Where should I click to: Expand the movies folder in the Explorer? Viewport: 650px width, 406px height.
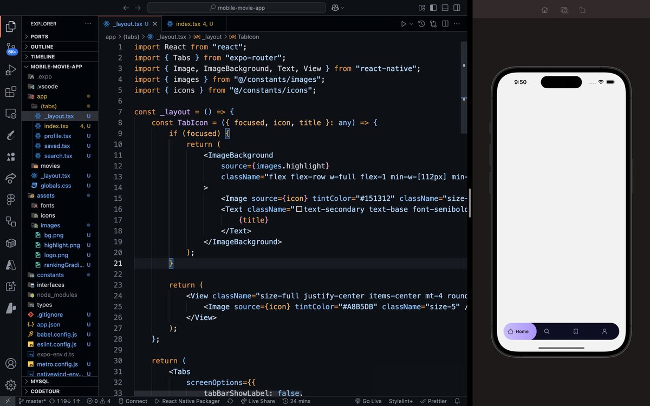tap(60, 166)
